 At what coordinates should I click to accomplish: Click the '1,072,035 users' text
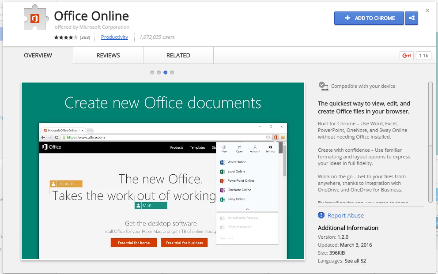157,37
